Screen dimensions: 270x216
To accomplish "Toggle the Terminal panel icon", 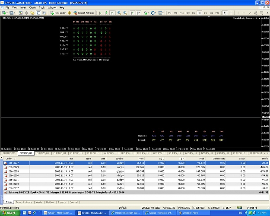I will click(x=38, y=13).
